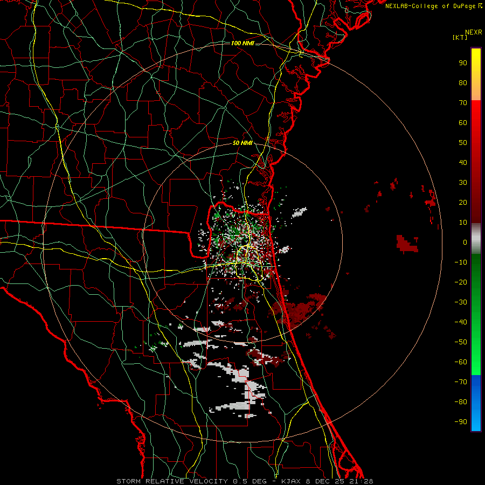This screenshot has width=485, height=485.
Task: Click the 90 value on velocity scale
Action: pos(463,63)
